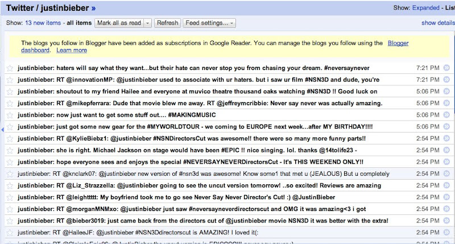
Task: Open original of @Liz_Strazzella retweet via arrow icon
Action: (x=446, y=185)
